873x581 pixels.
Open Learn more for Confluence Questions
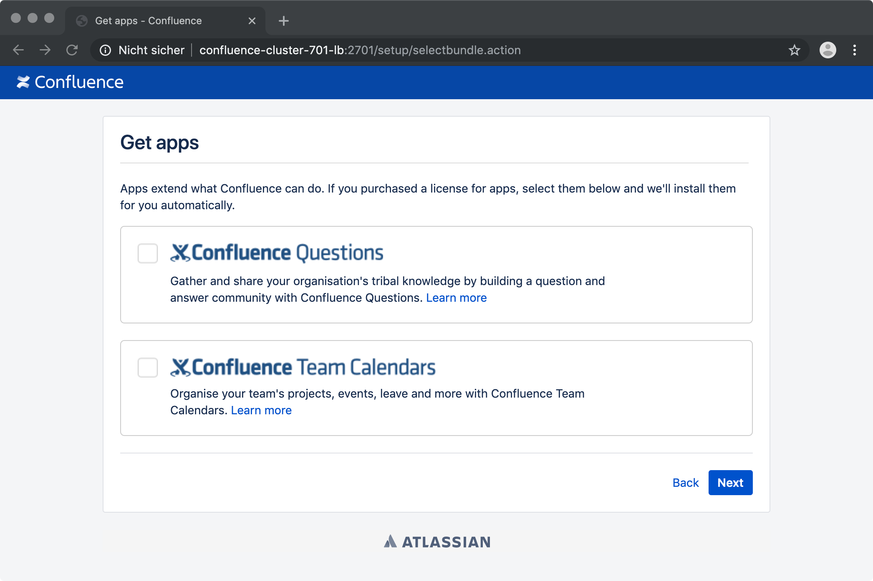456,298
